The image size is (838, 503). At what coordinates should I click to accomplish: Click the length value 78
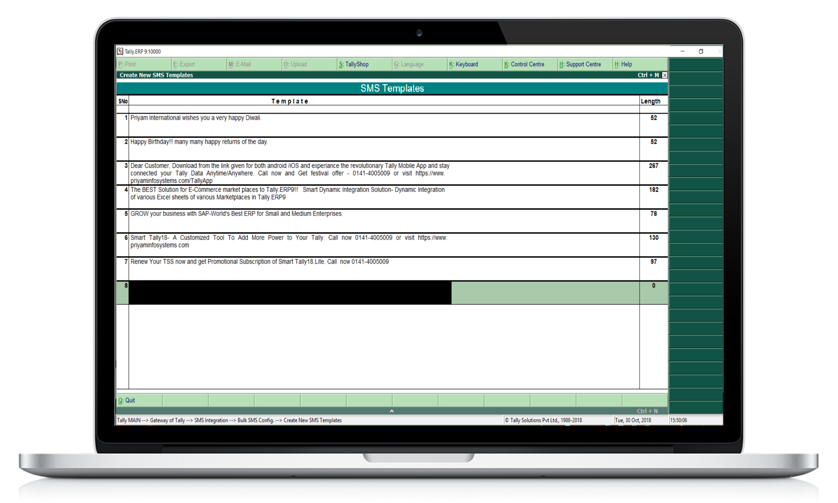pyautogui.click(x=653, y=214)
